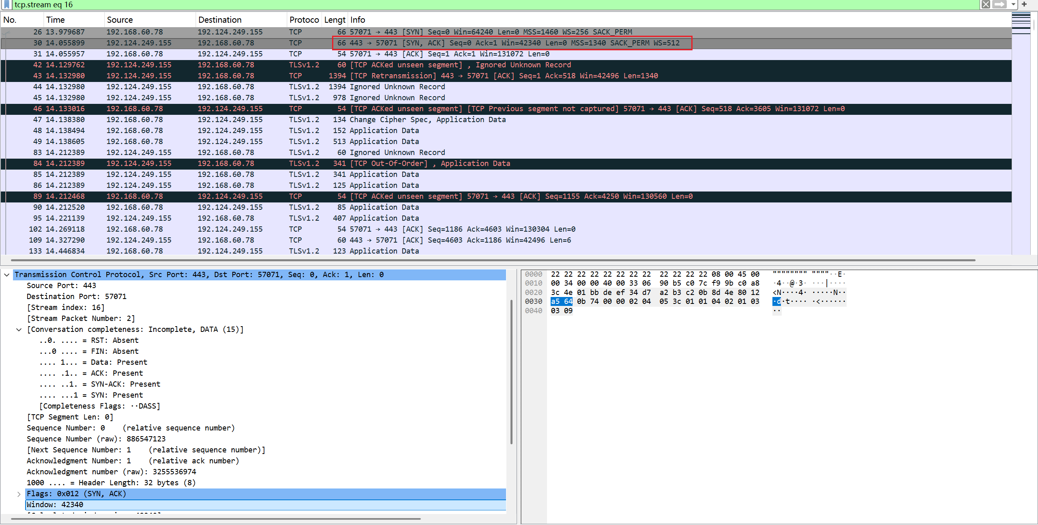Collapse the Conversation completeness tree node
This screenshot has width=1038, height=525.
click(19, 330)
